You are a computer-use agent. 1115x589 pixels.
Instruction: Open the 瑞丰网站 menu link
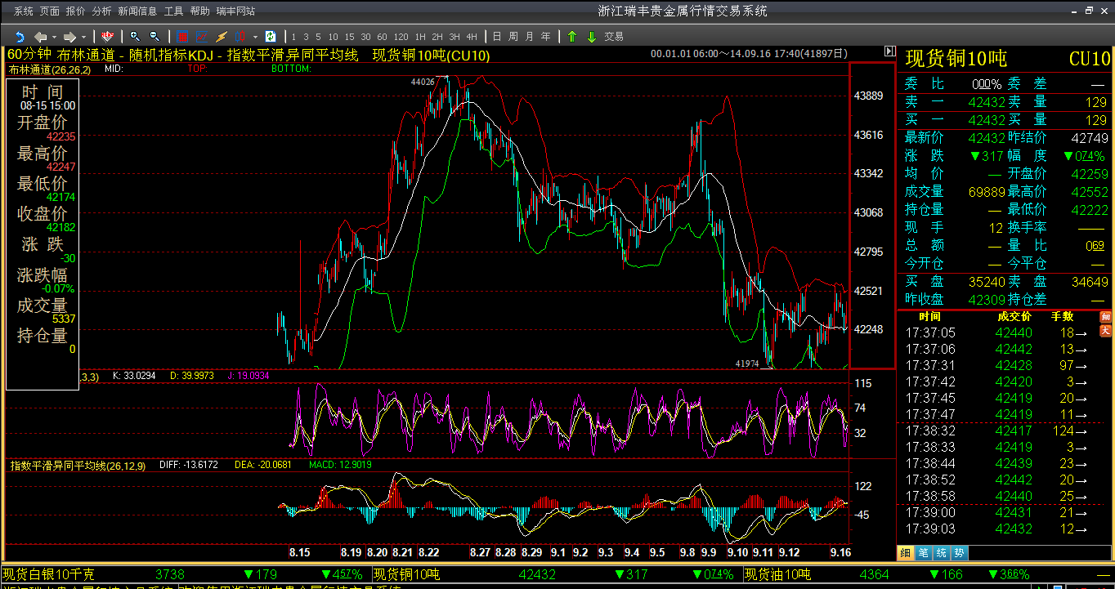click(235, 11)
